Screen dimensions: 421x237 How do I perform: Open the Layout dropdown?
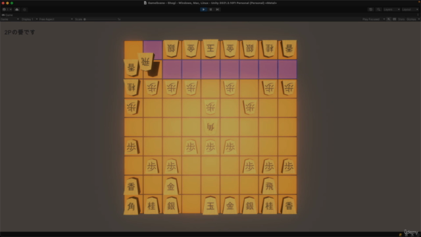410,9
